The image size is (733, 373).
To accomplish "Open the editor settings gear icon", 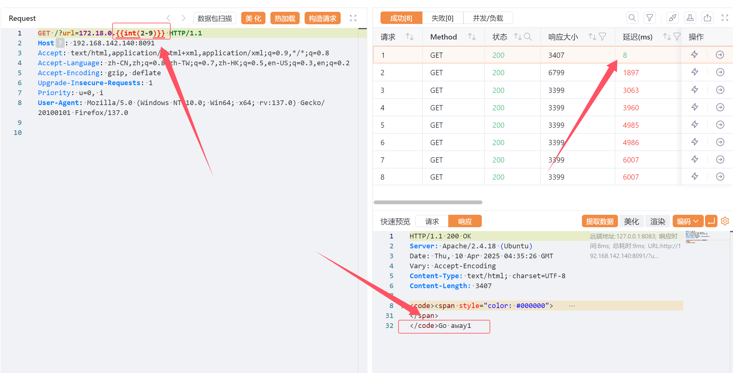I will pos(725,221).
